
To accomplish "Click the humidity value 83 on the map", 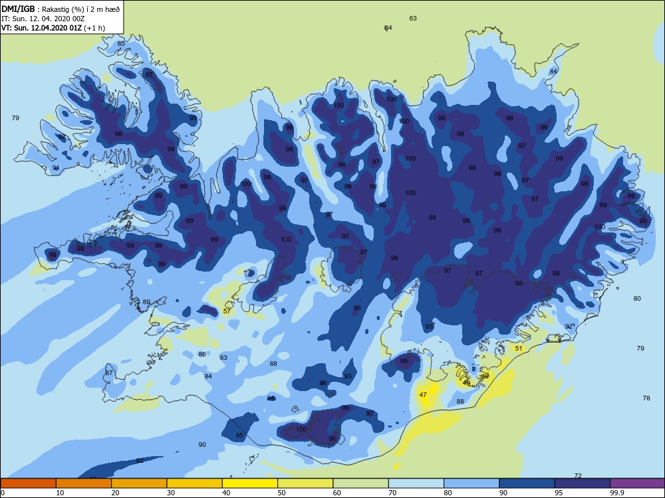I will (x=223, y=357).
